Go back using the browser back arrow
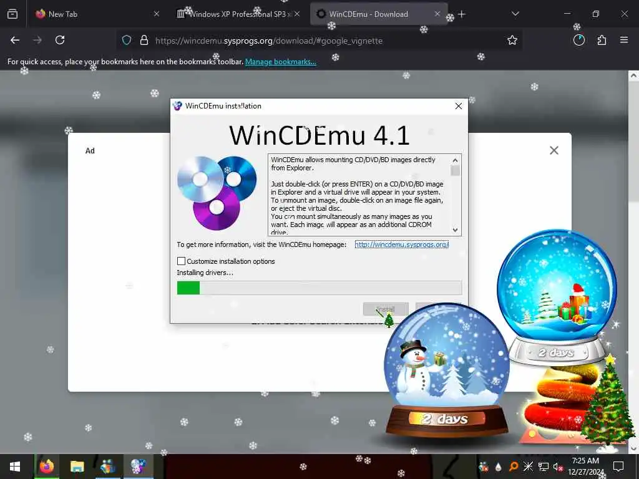This screenshot has height=479, width=639. (x=15, y=40)
